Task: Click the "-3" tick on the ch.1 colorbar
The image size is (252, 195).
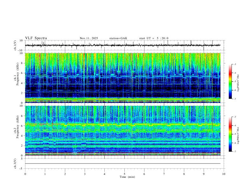Action: [x=234, y=64]
